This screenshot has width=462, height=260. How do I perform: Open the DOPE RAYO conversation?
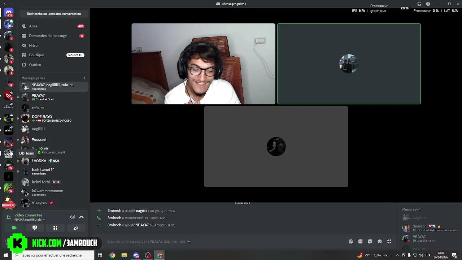[54, 118]
